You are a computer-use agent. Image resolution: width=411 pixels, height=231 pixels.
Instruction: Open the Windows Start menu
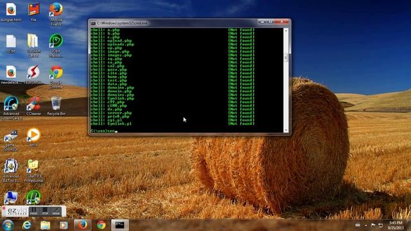(8, 225)
